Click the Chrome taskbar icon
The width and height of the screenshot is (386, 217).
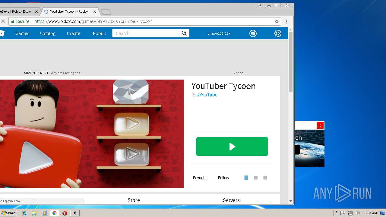pos(54,213)
